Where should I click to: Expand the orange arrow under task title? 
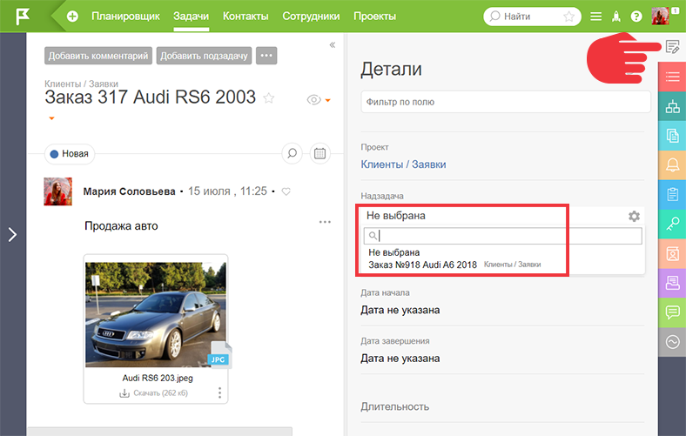[x=51, y=118]
